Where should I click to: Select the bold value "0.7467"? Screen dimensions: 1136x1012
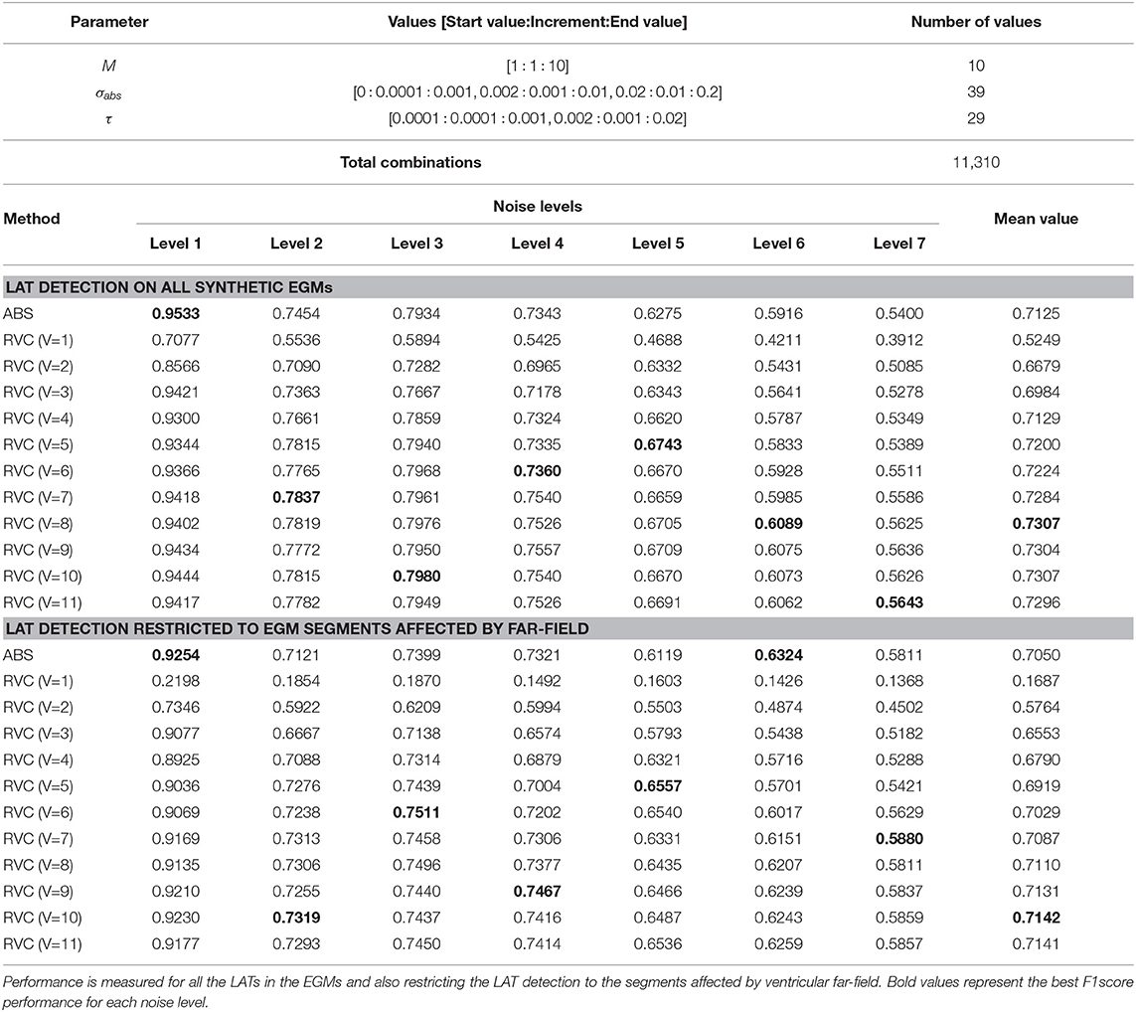pyautogui.click(x=538, y=891)
